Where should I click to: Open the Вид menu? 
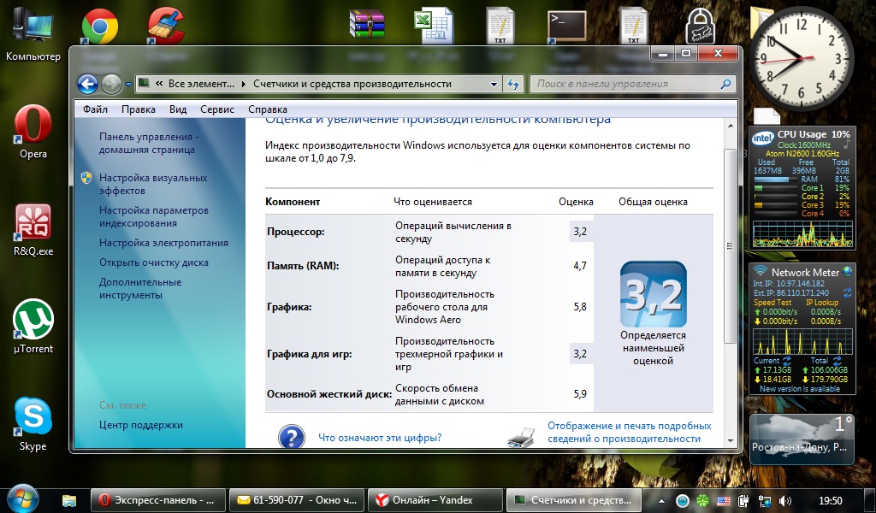[178, 109]
